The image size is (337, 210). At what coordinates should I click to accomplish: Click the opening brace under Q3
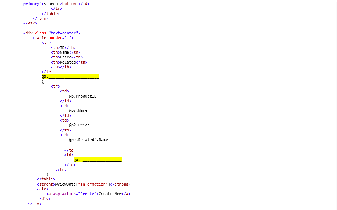pyautogui.click(x=43, y=82)
